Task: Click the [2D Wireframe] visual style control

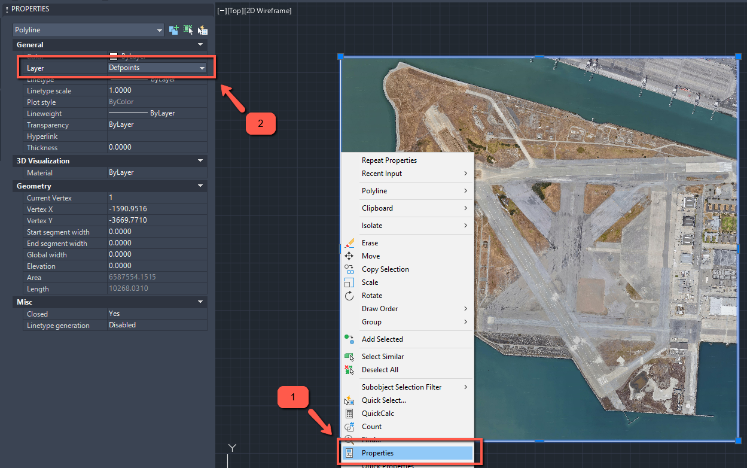Action: click(268, 11)
